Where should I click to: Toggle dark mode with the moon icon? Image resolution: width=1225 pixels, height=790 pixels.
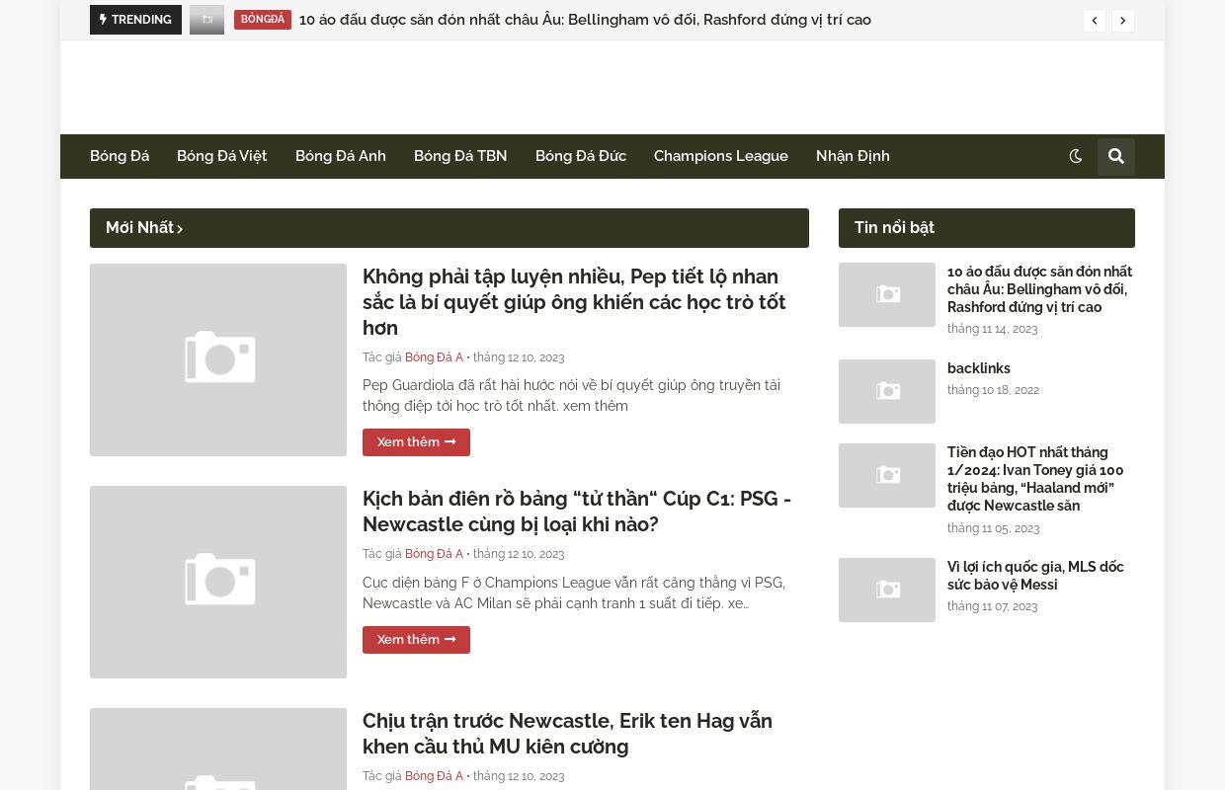pyautogui.click(x=1076, y=156)
